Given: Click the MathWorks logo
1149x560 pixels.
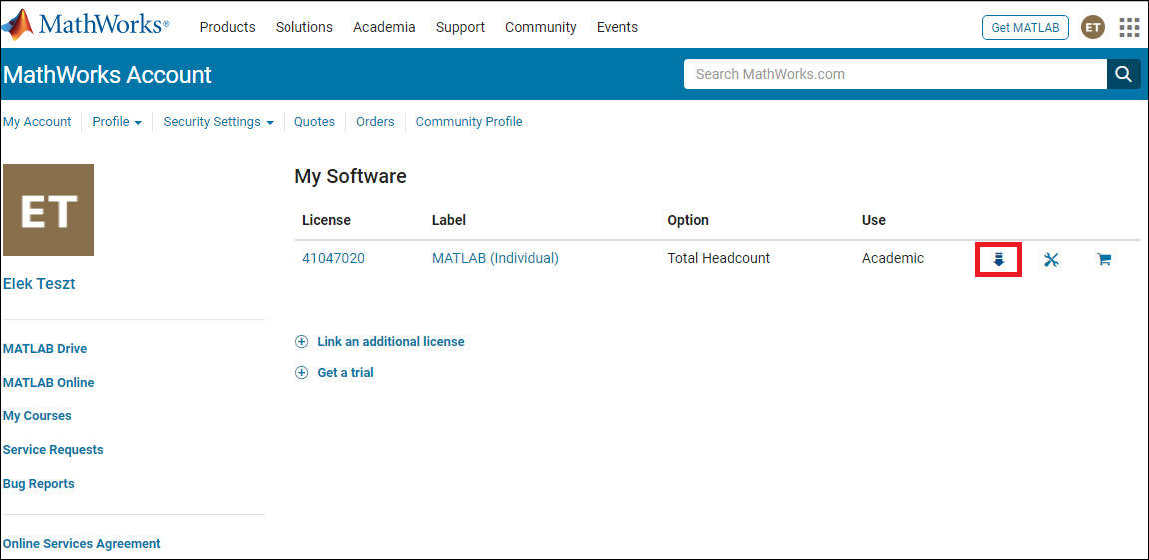Looking at the screenshot, I should coord(87,24).
